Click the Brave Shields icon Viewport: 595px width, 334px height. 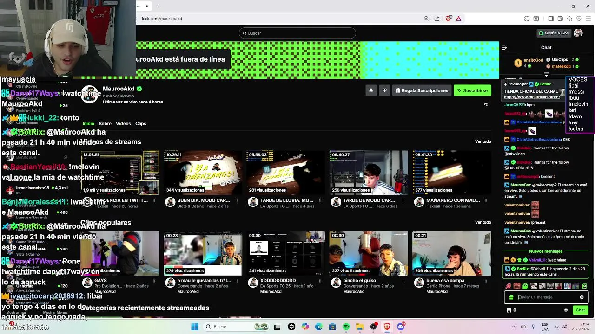pyautogui.click(x=448, y=19)
